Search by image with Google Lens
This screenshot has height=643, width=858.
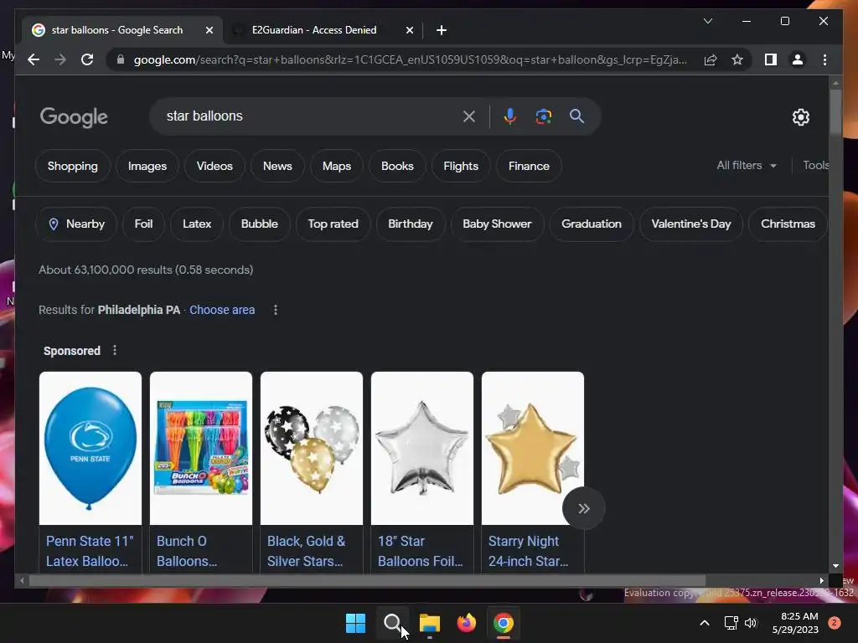[543, 116]
